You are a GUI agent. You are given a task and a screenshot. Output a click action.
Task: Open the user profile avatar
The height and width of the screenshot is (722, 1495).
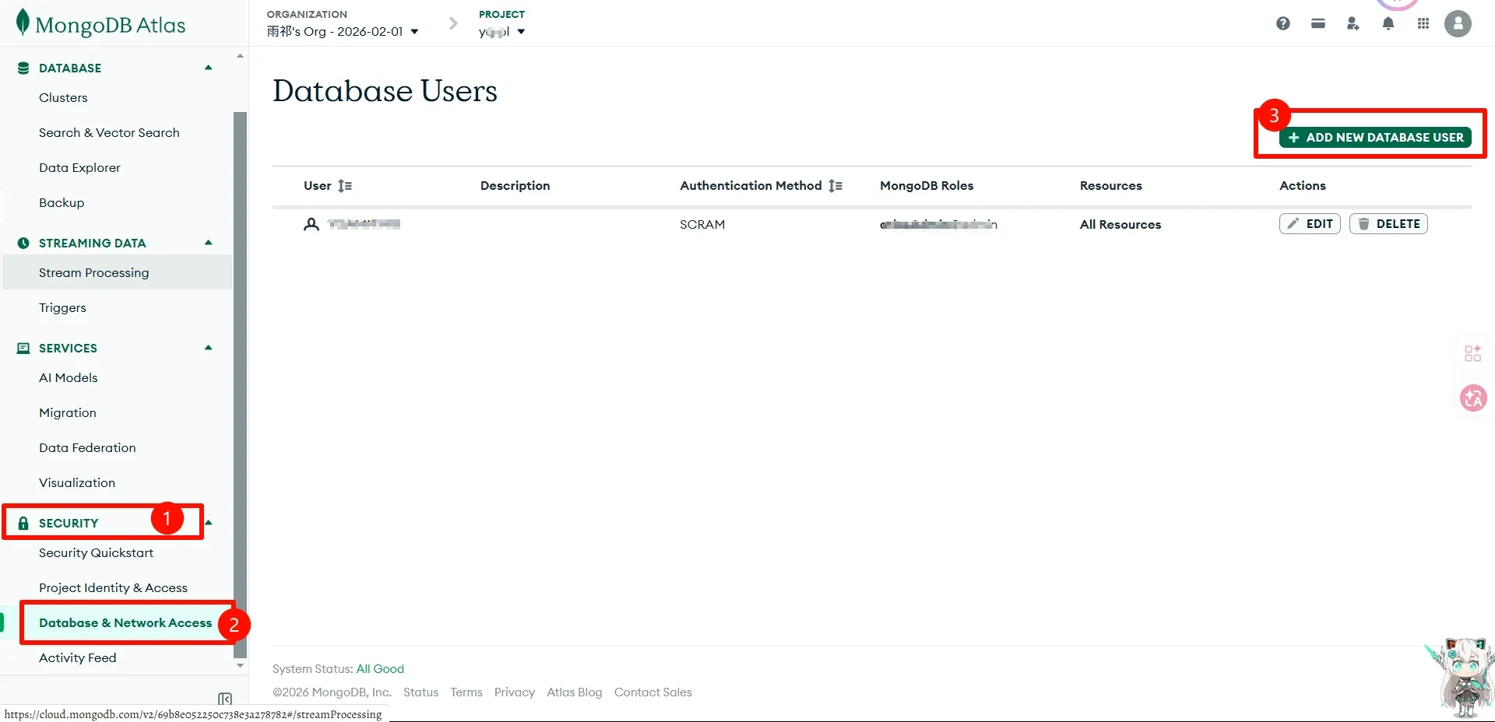pyautogui.click(x=1458, y=23)
